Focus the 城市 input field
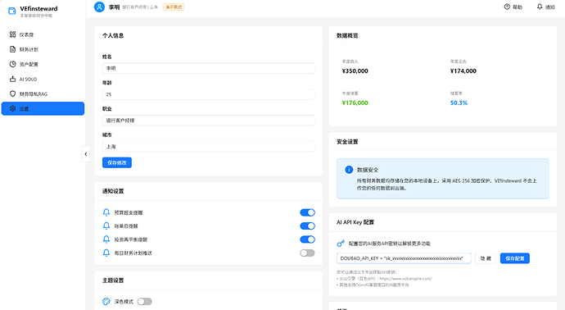 [x=209, y=147]
